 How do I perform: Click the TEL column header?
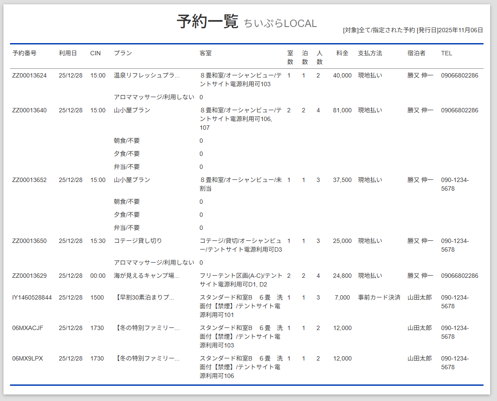447,53
